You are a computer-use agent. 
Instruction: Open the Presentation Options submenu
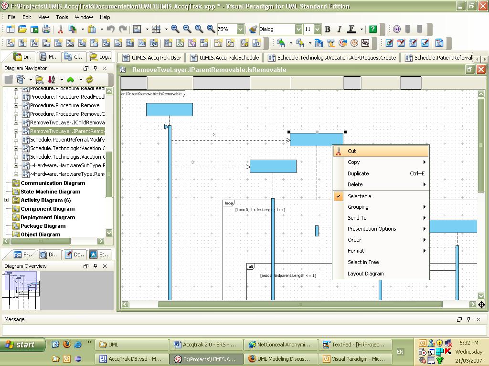click(381, 229)
